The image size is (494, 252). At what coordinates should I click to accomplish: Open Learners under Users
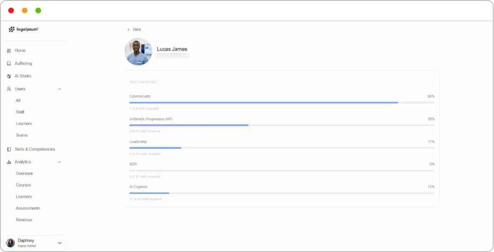(x=24, y=123)
